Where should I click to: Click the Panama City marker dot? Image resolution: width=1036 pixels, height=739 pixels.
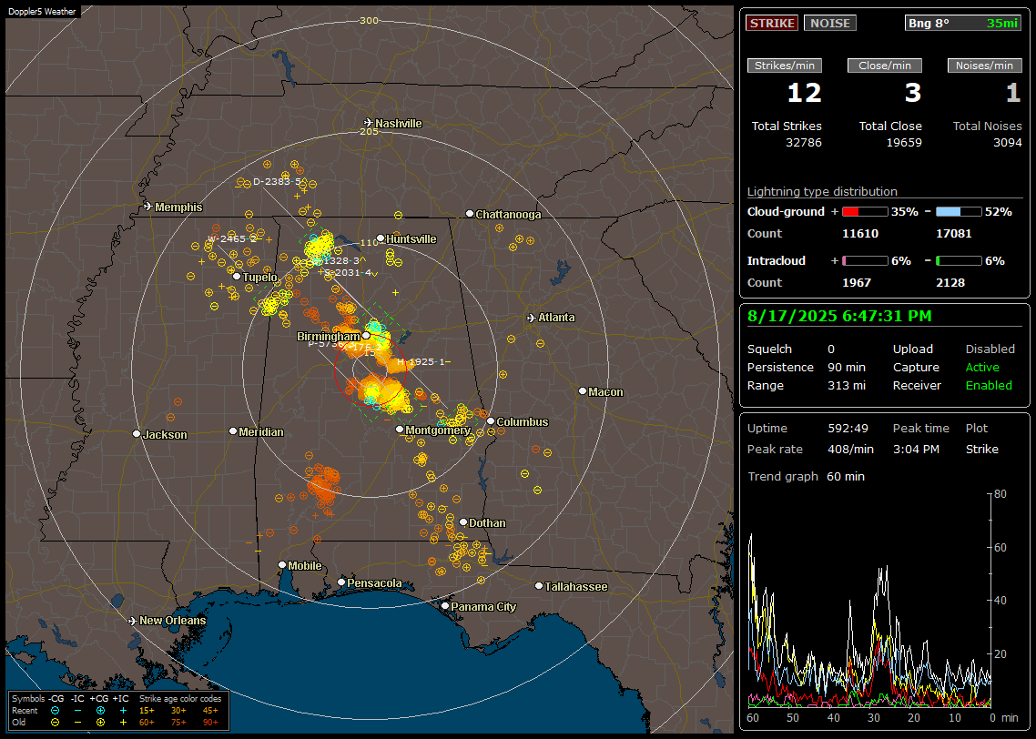pos(445,605)
